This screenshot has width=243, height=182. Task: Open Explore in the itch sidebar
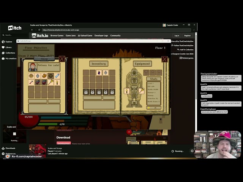7,42
